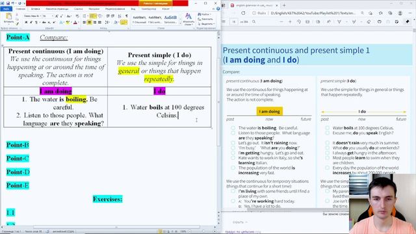The height and width of the screenshot is (234, 416).
Task: Save the Word document from quick access
Action: 8,3
